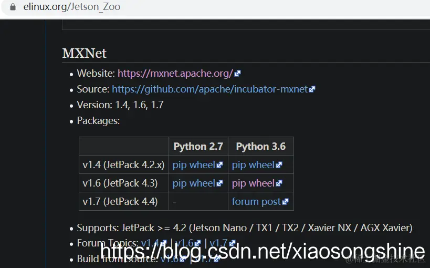Click external-link icon after the github URL
Viewport: 430px width, 268px height.
tap(312, 89)
